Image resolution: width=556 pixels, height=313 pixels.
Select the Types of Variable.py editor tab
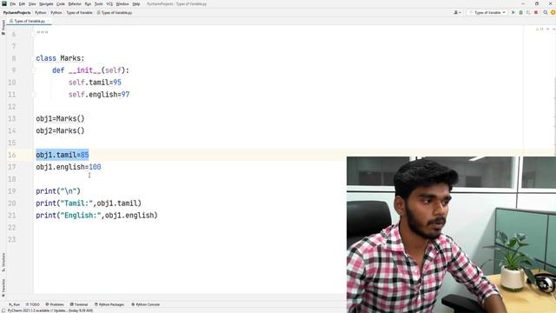(28, 21)
